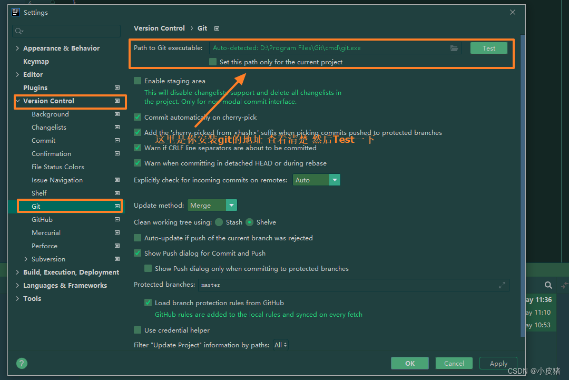Click the project icon beside Confirmation
569x380 pixels.
[x=117, y=153]
